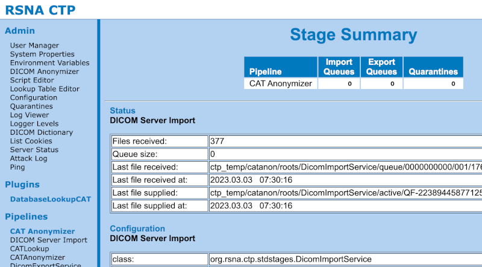Click the Quarantines column header in table
The image size is (482, 267).
click(x=433, y=67)
